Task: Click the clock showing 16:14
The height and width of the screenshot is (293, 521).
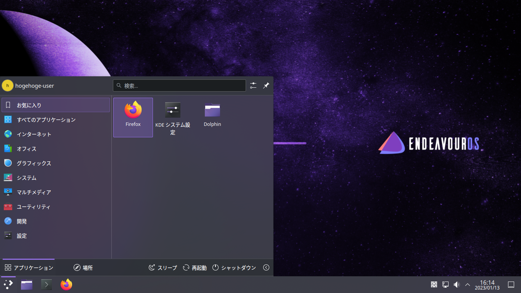Action: point(487,285)
